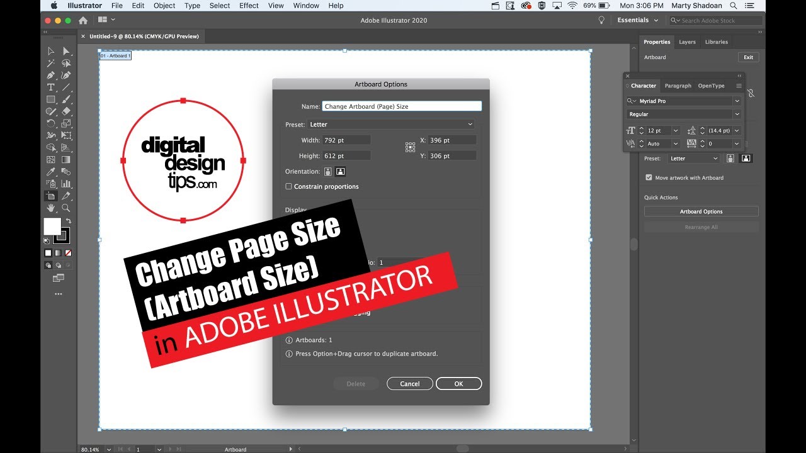The height and width of the screenshot is (453, 806).
Task: Switch to the OpenType tab
Action: point(711,86)
